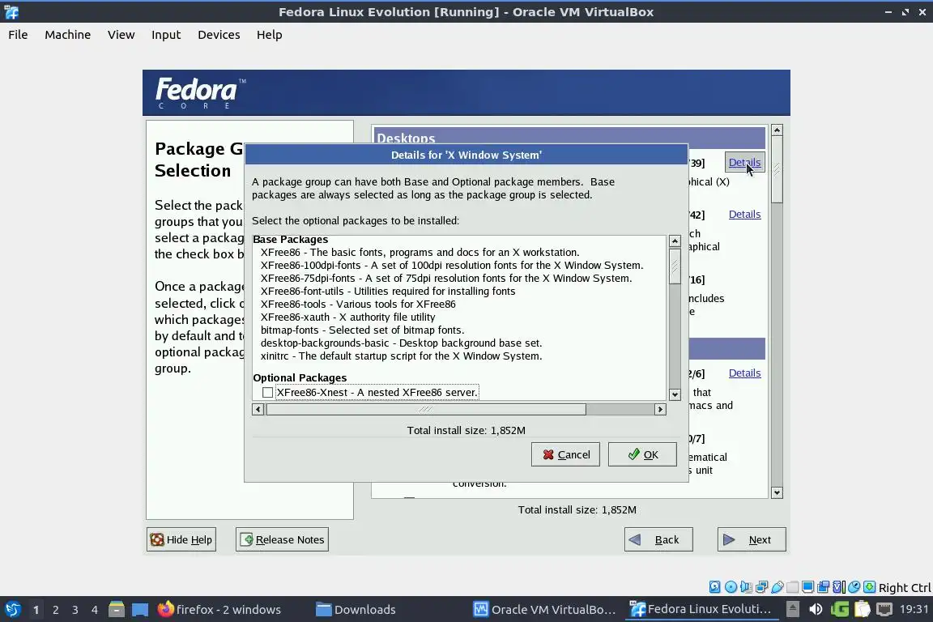
Task: Click the package list vertical scrollbar thumb
Action: [675, 266]
